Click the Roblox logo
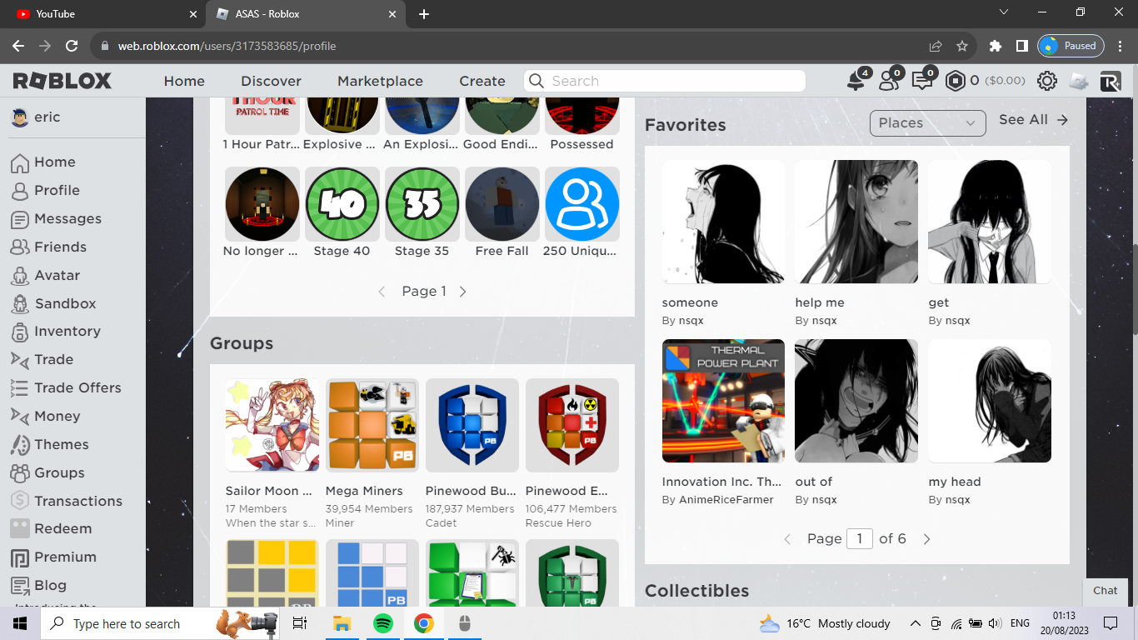1138x640 pixels. [62, 81]
